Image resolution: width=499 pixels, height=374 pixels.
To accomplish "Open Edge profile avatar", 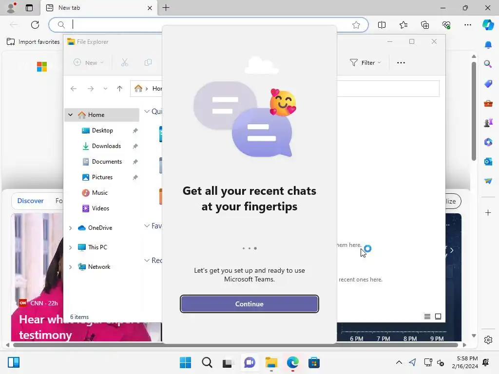I will 11,8.
